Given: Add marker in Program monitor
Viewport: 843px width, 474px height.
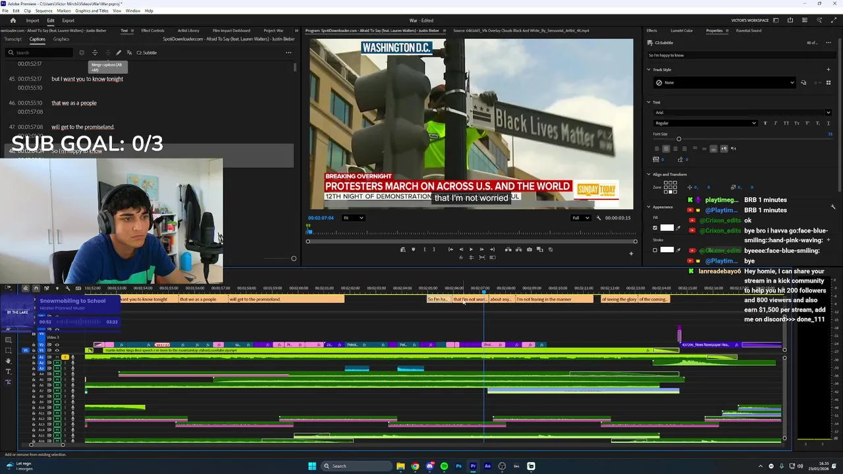Looking at the screenshot, I should 414,250.
